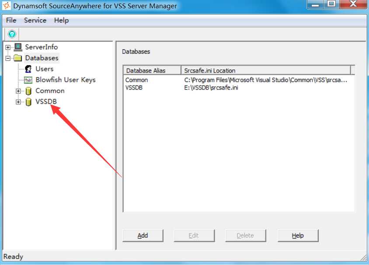The image size is (369, 265).
Task: Select VSSDB label in the tree
Action: point(46,102)
